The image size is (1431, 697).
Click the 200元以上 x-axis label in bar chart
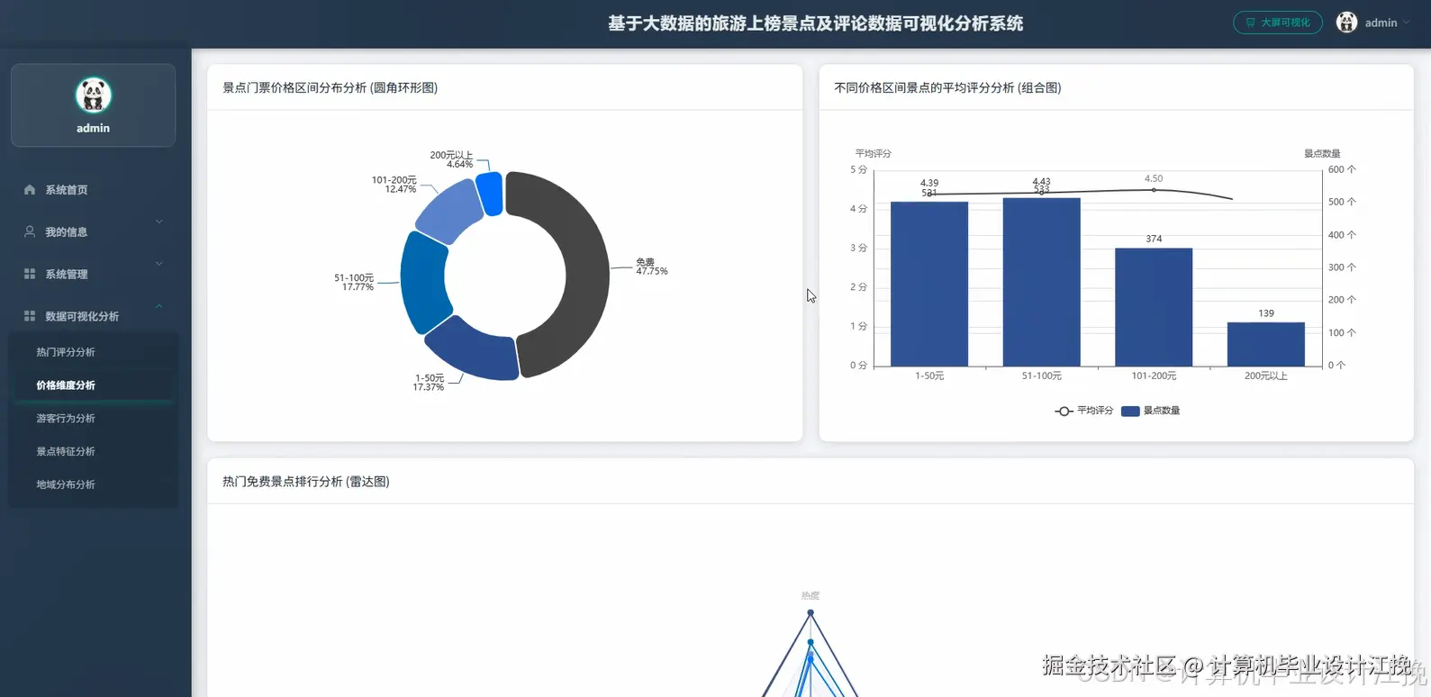pos(1266,376)
